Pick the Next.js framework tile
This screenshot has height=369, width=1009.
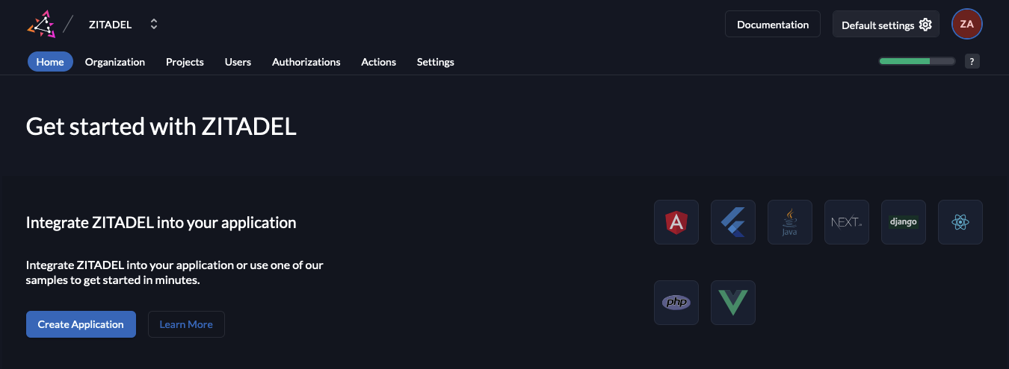pos(847,222)
